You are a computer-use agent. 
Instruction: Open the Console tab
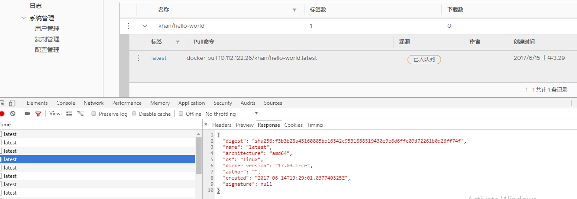(x=66, y=103)
